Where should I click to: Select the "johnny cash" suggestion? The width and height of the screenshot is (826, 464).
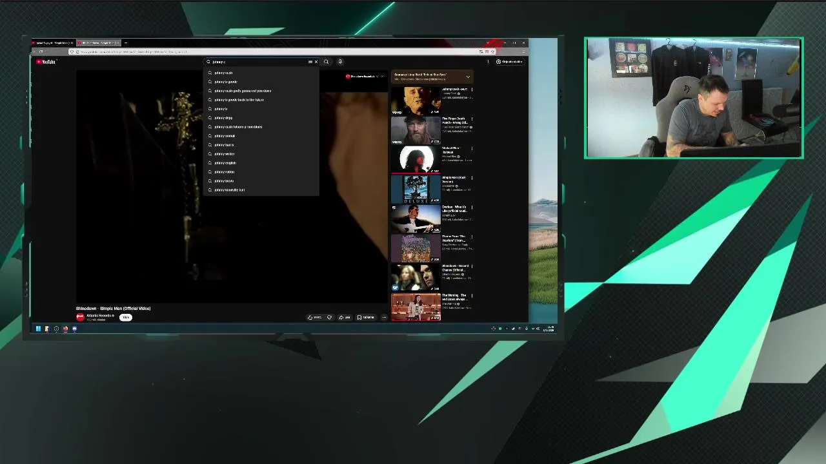(261, 73)
